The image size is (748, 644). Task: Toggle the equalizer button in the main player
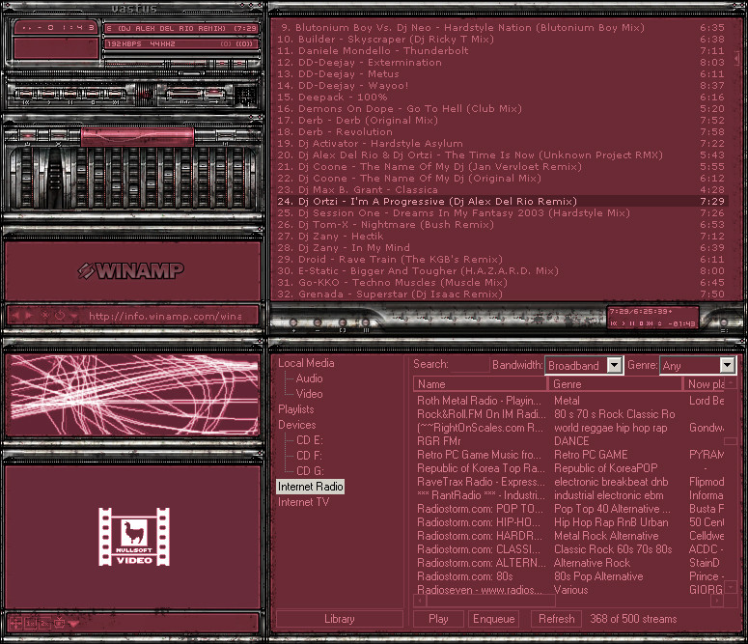pos(184,94)
